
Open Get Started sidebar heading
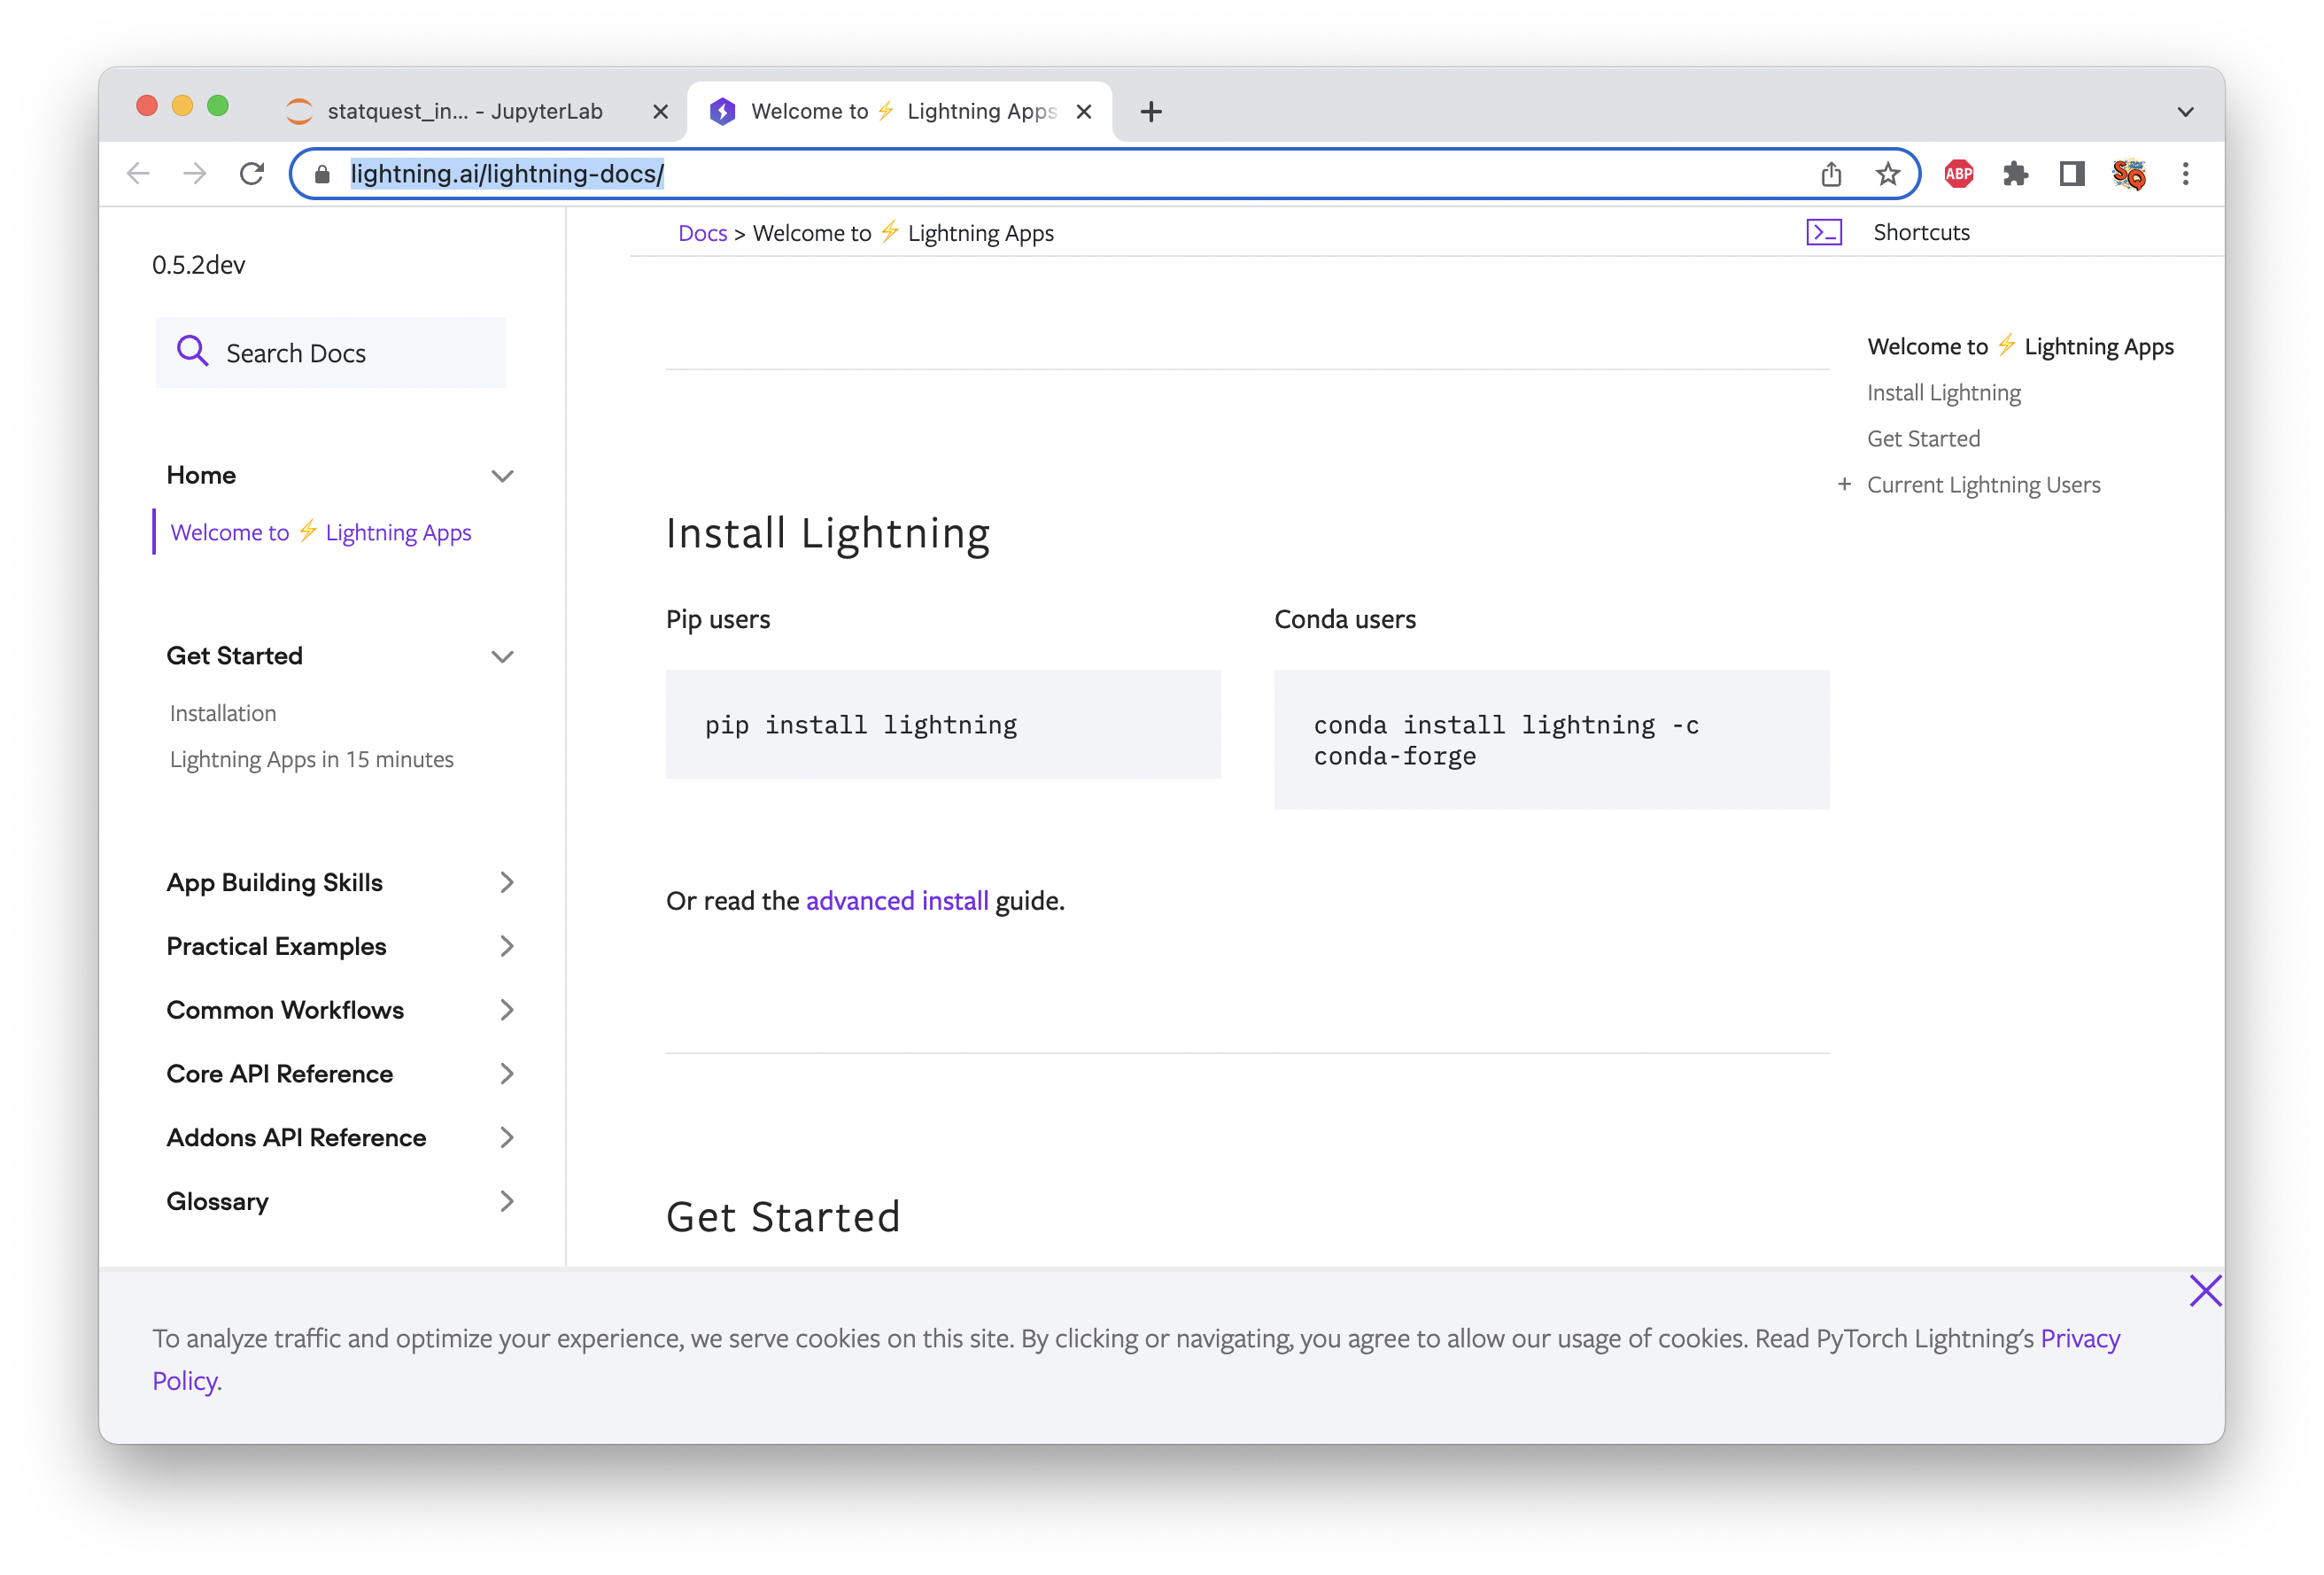click(235, 656)
